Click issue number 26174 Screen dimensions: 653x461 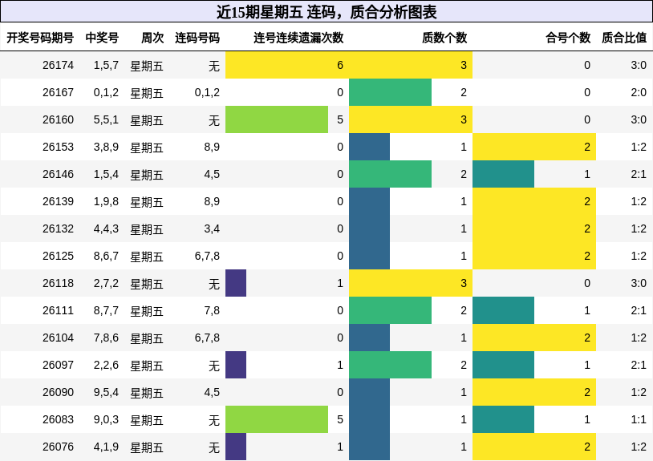pyautogui.click(x=58, y=65)
